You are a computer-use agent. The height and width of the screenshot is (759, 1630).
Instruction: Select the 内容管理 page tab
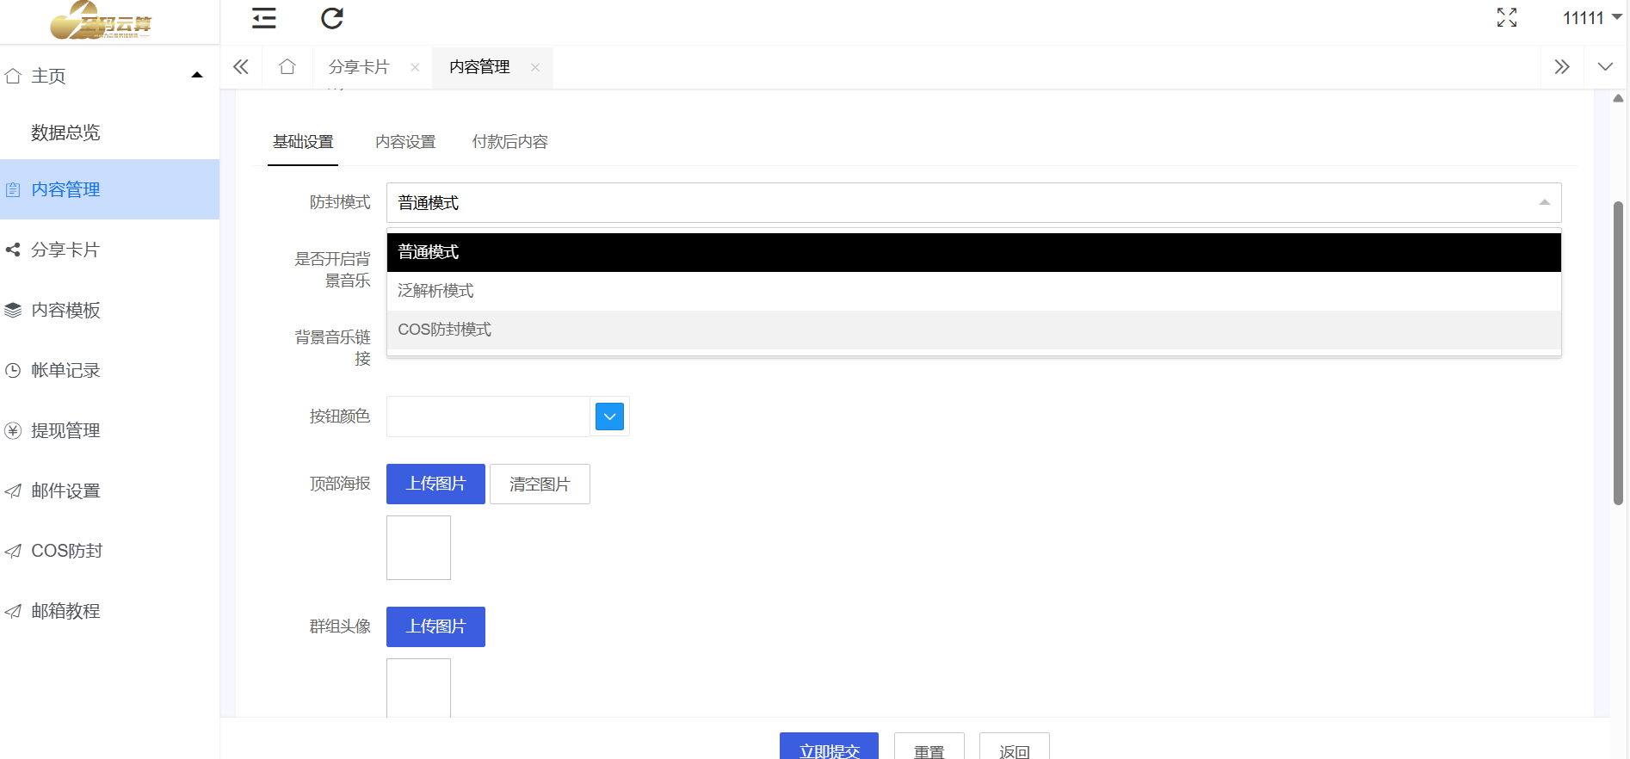tap(479, 67)
